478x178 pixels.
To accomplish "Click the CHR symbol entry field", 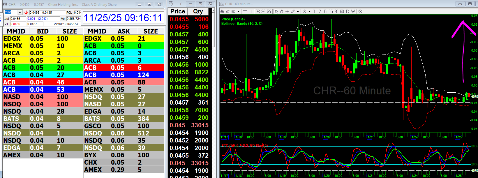I will [11, 13].
